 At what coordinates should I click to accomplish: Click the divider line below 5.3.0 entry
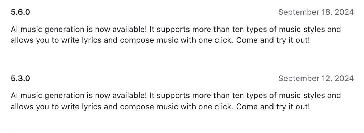click(x=182, y=132)
